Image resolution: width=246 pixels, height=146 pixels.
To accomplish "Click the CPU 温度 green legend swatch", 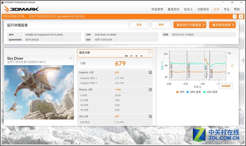I will [204, 92].
